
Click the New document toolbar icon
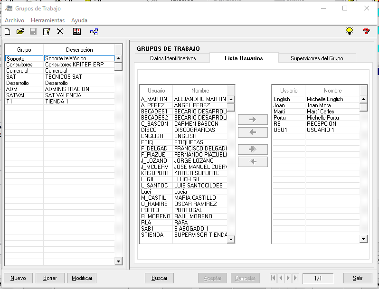8,32
